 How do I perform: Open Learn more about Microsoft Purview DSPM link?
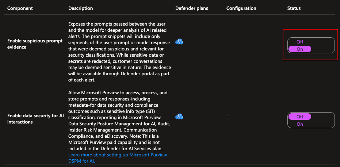(x=118, y=158)
